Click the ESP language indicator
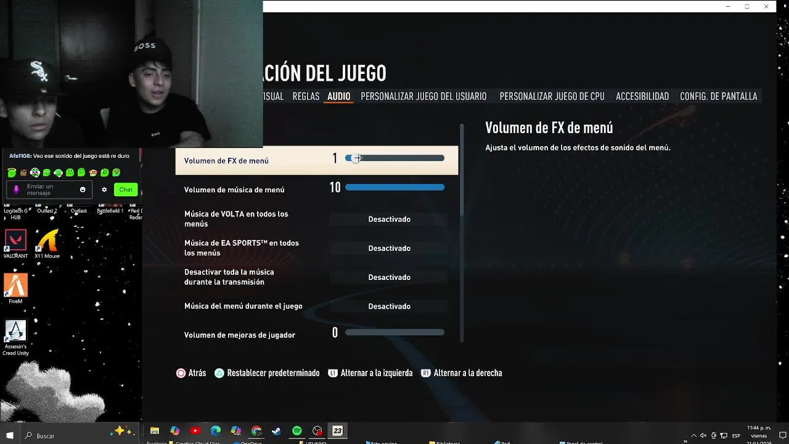 pyautogui.click(x=736, y=435)
